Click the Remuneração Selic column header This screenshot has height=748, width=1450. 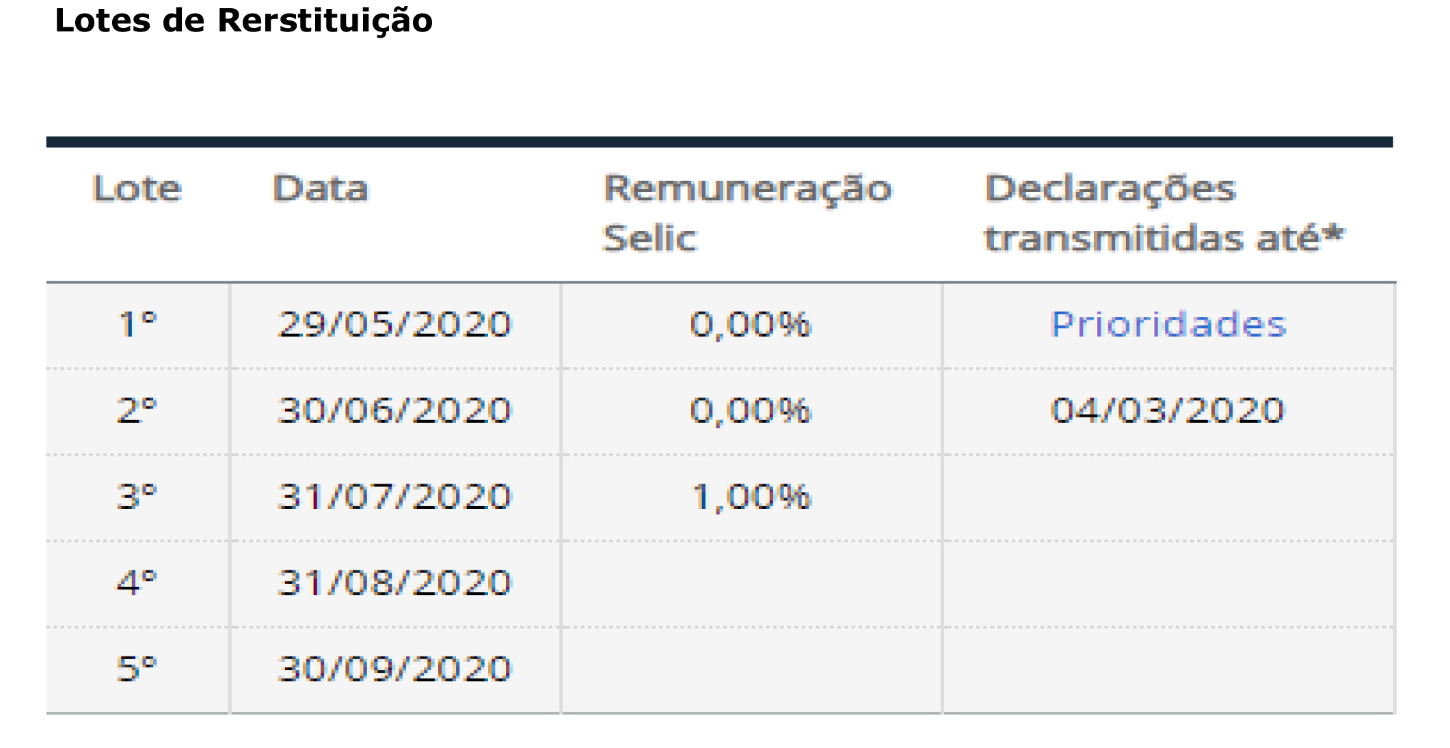747,213
